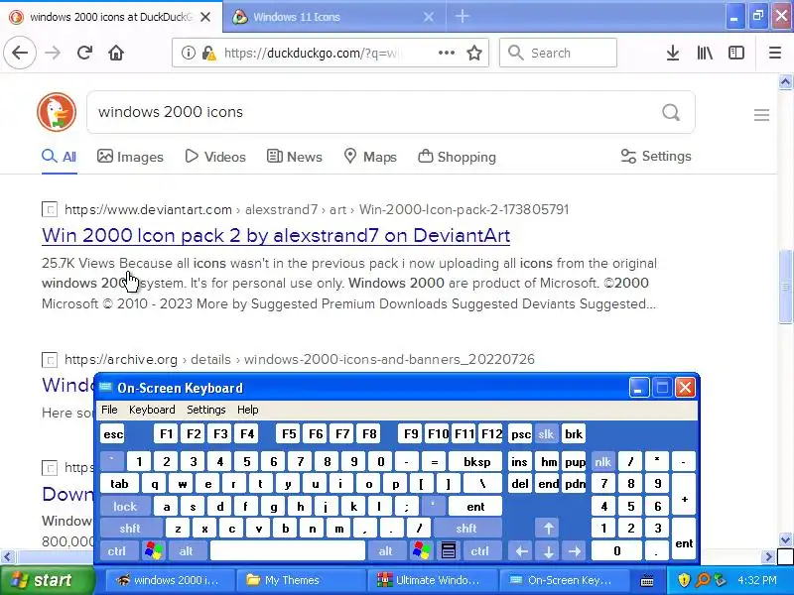Switch to News search results tab

click(294, 157)
